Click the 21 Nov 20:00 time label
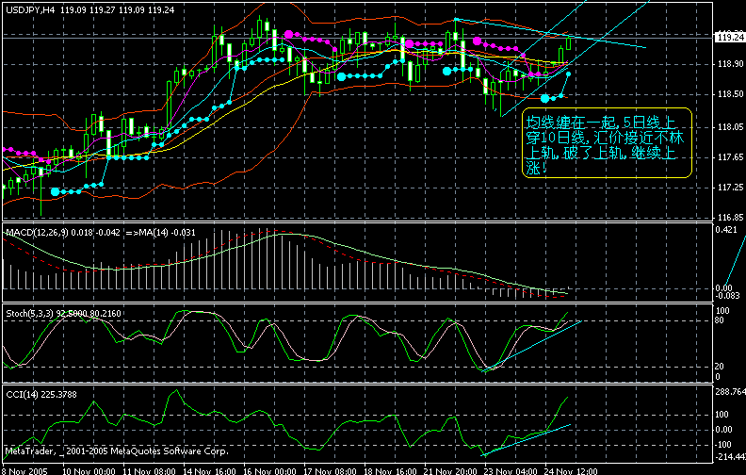This screenshot has height=475, width=746. 450,471
